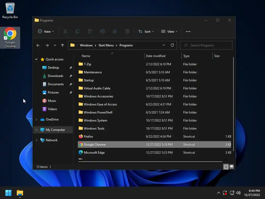Open Google Chrome desktop shortcut
The width and height of the screenshot is (265, 199).
[10, 38]
